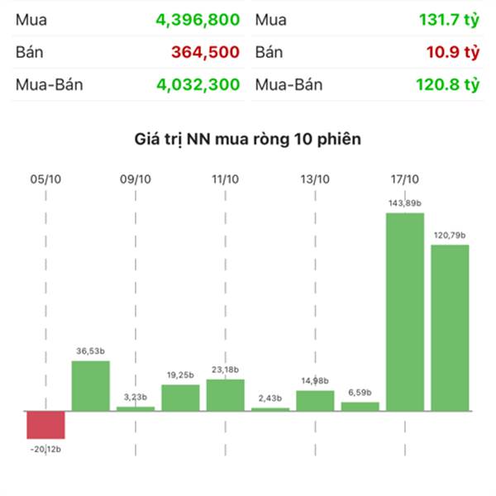Click the 14,98b bar on 13/10
Screen dimensions: 496x496
click(x=316, y=401)
